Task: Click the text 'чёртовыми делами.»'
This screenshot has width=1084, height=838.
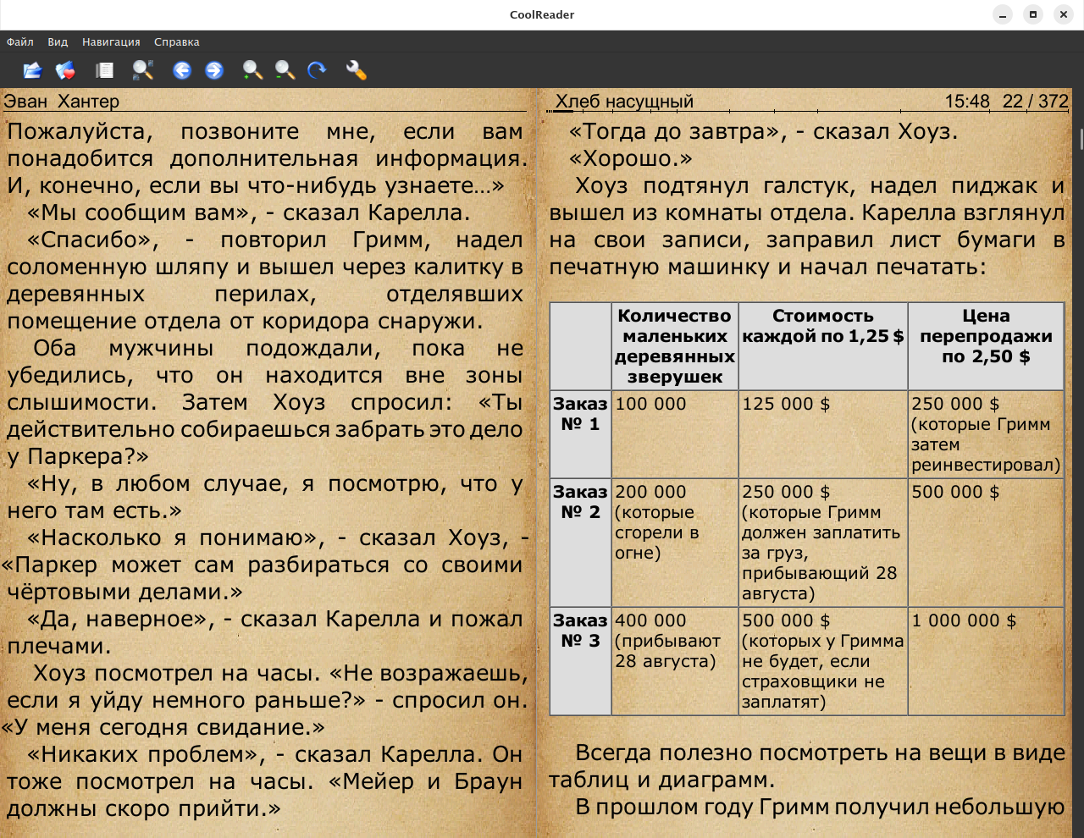Action: [x=124, y=593]
